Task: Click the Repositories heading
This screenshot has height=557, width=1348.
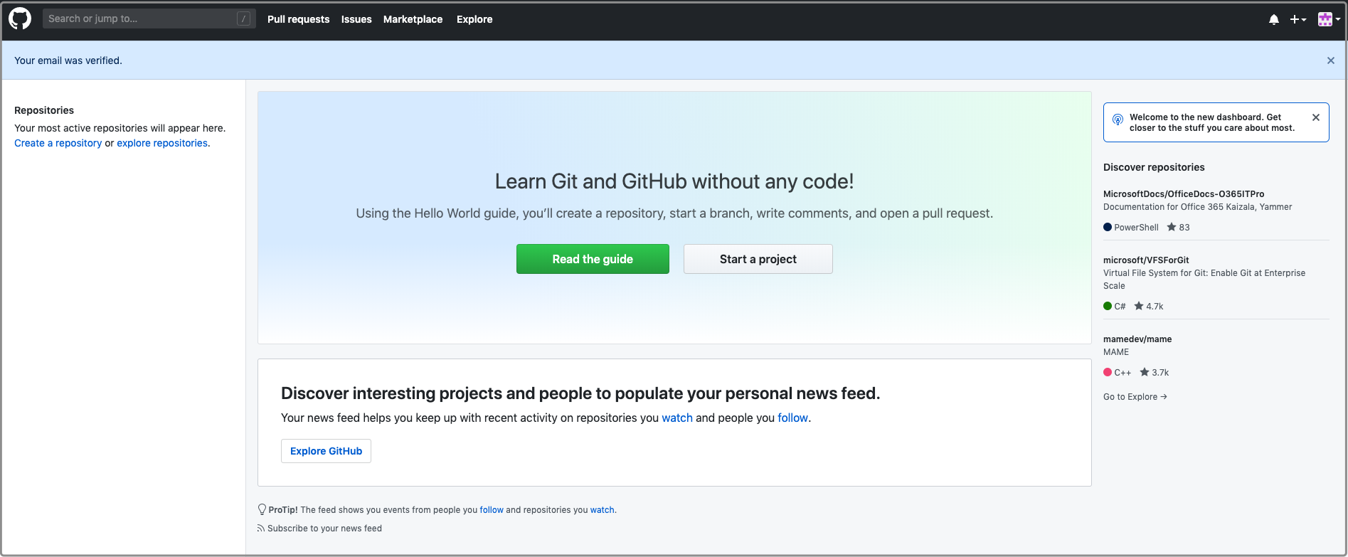Action: pyautogui.click(x=44, y=110)
